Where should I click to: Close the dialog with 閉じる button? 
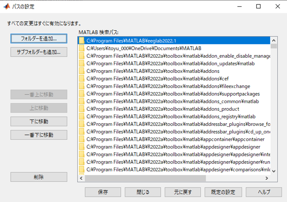click(x=143, y=192)
